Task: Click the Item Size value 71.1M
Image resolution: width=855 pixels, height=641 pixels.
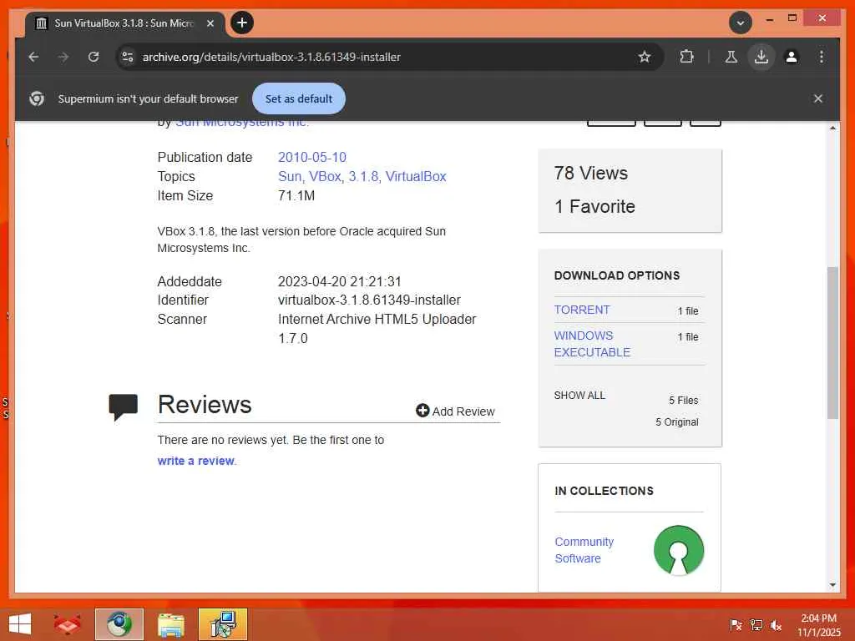Action: coord(296,195)
